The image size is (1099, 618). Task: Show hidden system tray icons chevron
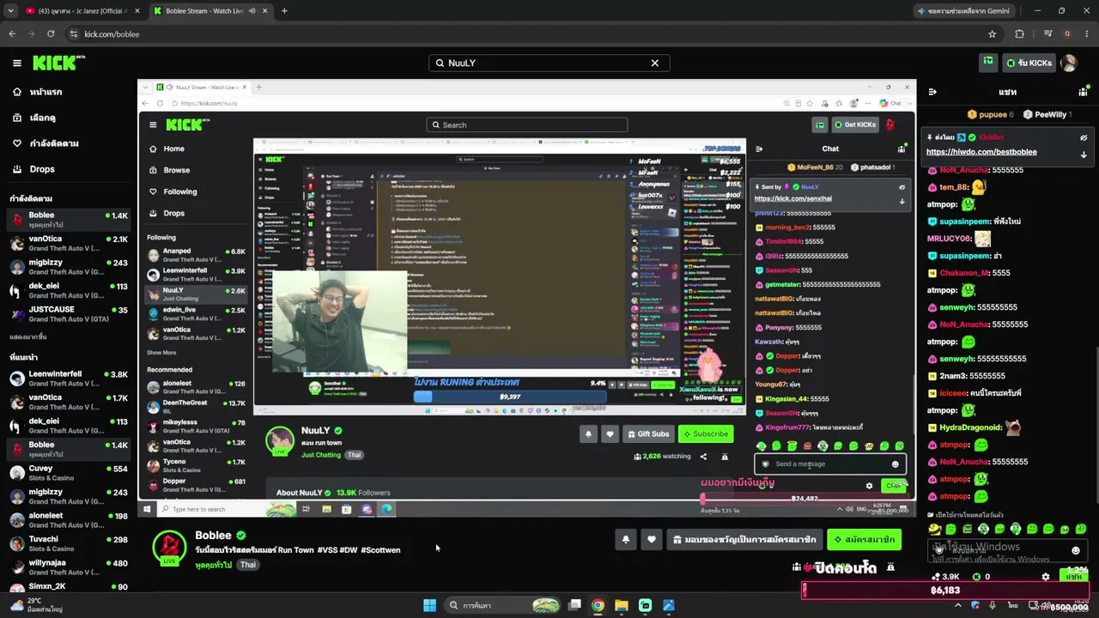click(957, 605)
